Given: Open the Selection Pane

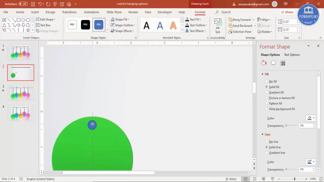Looking at the screenshot, I should point(240,32).
